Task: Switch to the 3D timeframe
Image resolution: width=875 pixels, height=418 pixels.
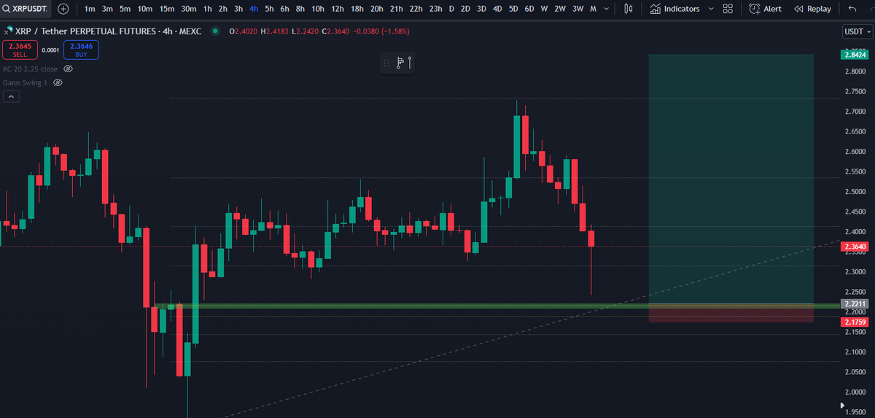Action: [481, 9]
